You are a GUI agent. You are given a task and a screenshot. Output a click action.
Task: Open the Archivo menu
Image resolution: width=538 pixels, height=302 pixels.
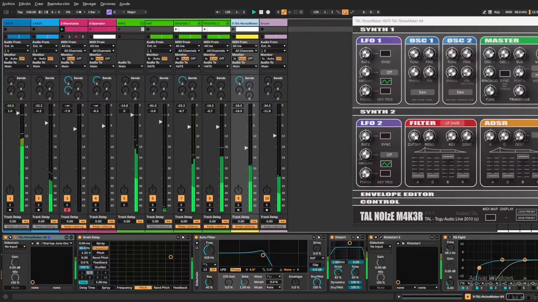9,4
